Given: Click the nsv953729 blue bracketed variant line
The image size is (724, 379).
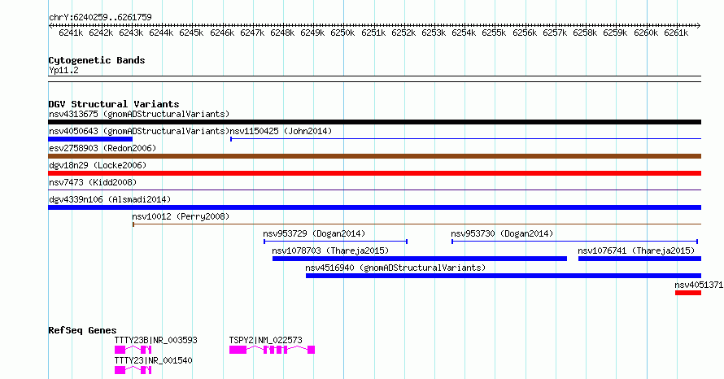Looking at the screenshot, I should [335, 242].
